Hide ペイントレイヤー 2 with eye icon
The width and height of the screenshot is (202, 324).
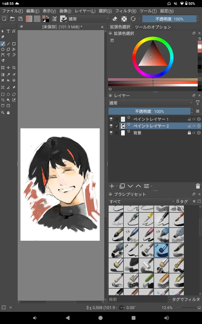[x=111, y=126]
